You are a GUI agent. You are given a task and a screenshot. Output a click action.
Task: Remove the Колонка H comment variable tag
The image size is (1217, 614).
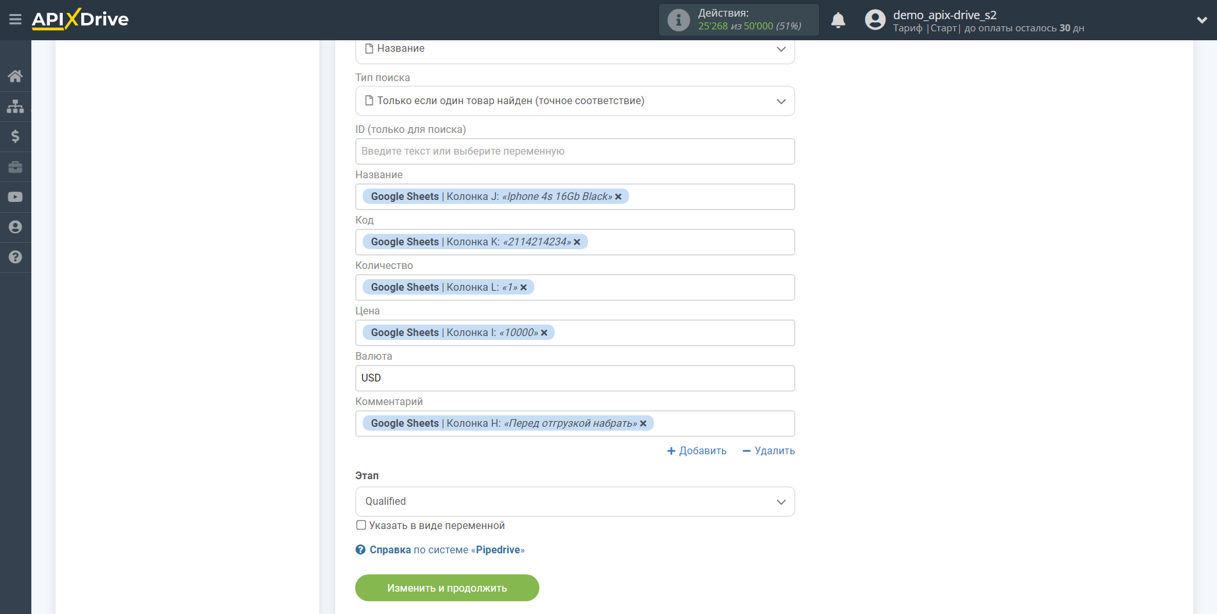tap(643, 424)
